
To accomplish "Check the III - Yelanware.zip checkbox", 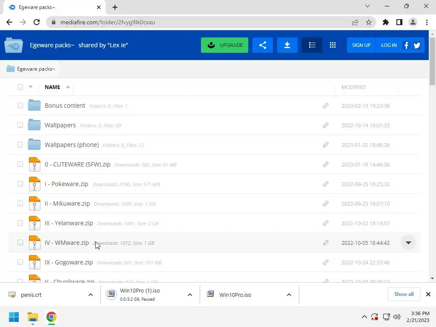I will [x=20, y=223].
